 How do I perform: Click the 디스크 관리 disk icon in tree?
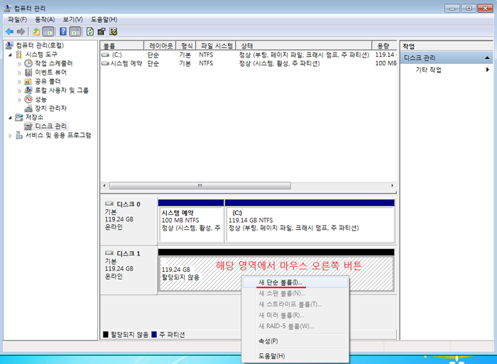pyautogui.click(x=28, y=126)
